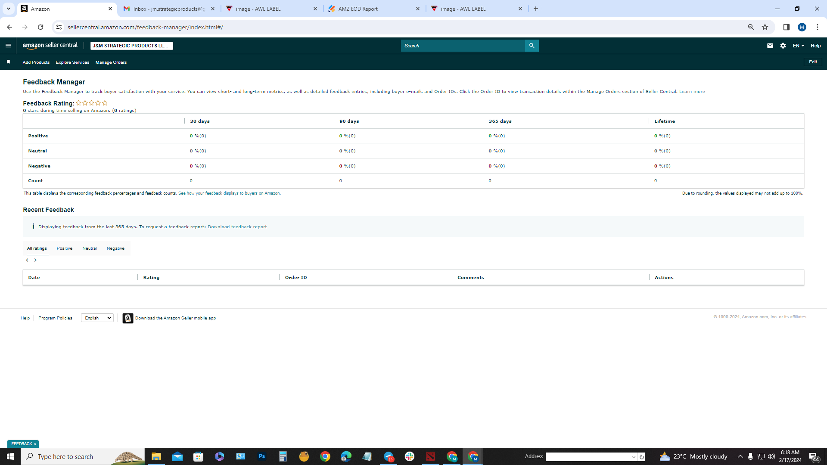Open the Seller Central hamburger menu

click(8, 46)
